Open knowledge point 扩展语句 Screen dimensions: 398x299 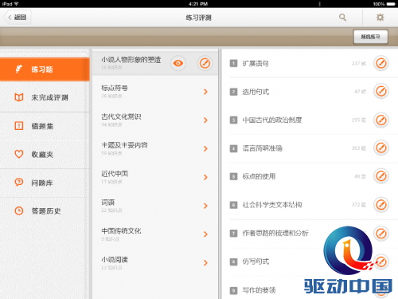[256, 64]
